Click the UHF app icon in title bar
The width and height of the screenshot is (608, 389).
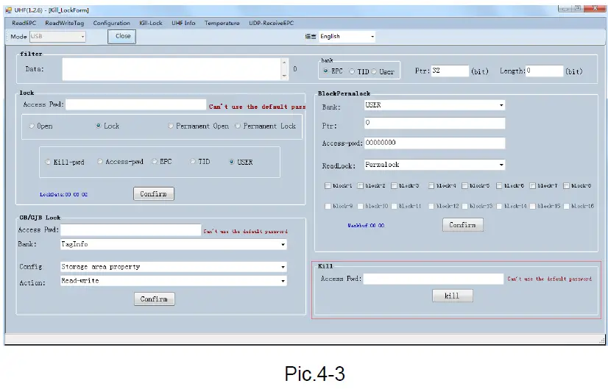click(x=9, y=10)
